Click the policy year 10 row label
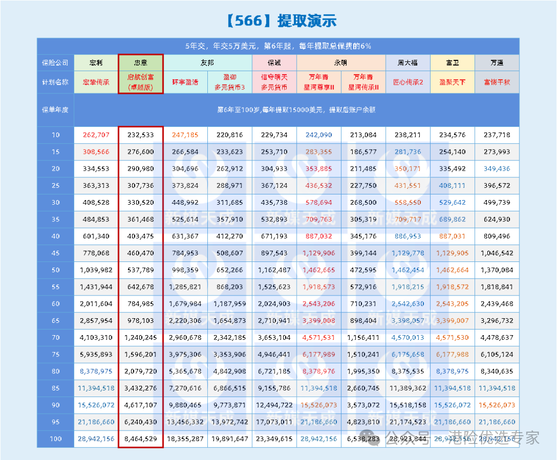 (55, 135)
